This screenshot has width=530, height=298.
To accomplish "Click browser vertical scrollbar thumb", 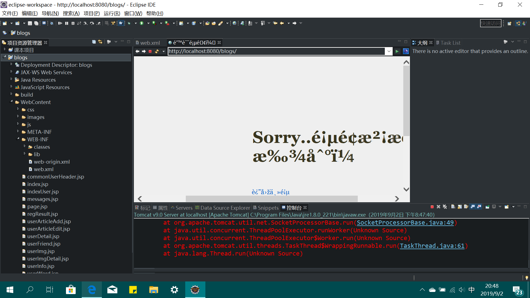I will [x=406, y=101].
